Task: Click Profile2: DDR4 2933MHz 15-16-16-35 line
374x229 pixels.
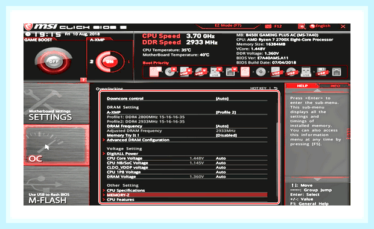Action: click(x=145, y=122)
